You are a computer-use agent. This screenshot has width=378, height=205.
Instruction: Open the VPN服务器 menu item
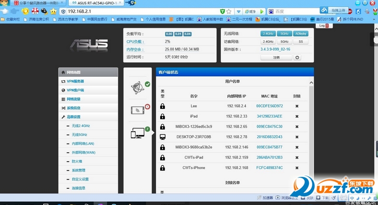[x=88, y=81]
